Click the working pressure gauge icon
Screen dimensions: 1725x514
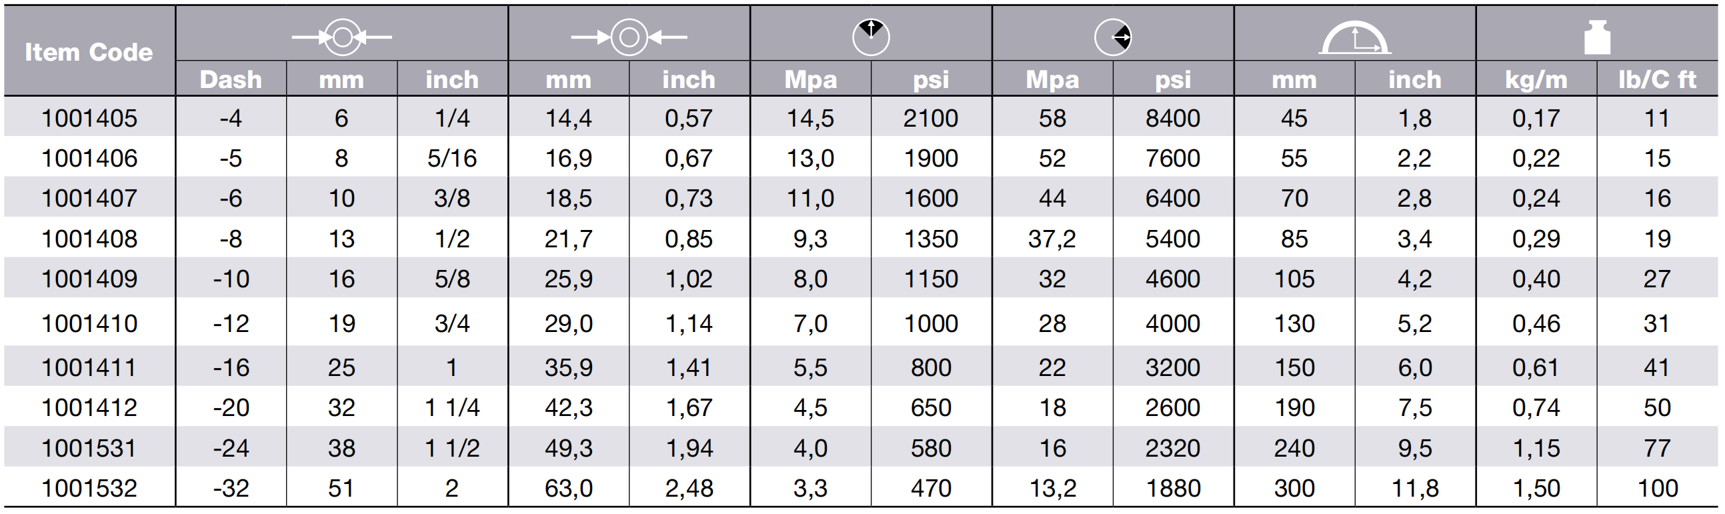871,37
